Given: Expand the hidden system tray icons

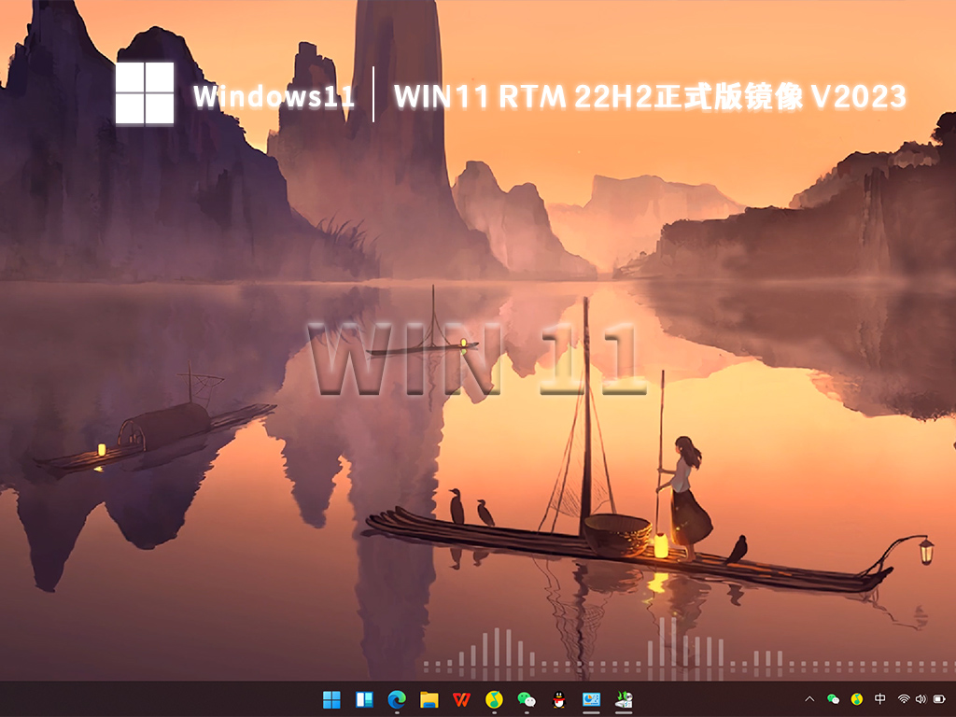Looking at the screenshot, I should click(x=809, y=699).
